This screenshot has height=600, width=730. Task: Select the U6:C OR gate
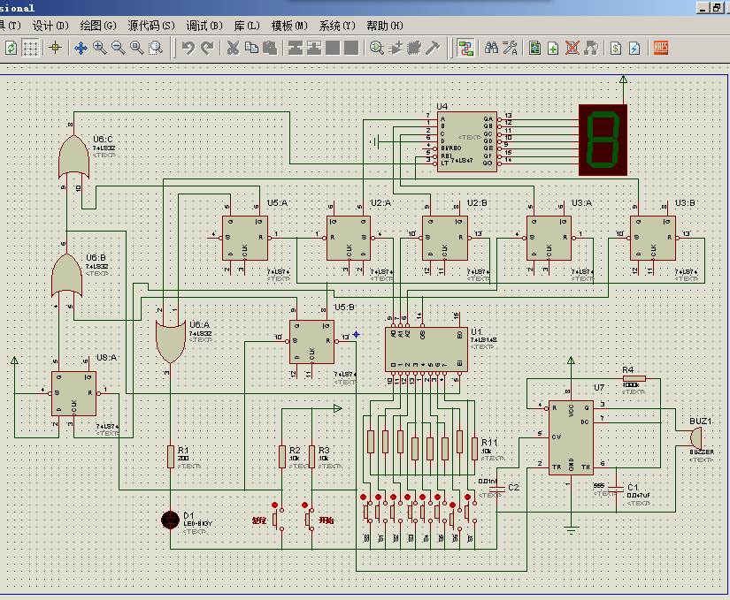tap(73, 156)
